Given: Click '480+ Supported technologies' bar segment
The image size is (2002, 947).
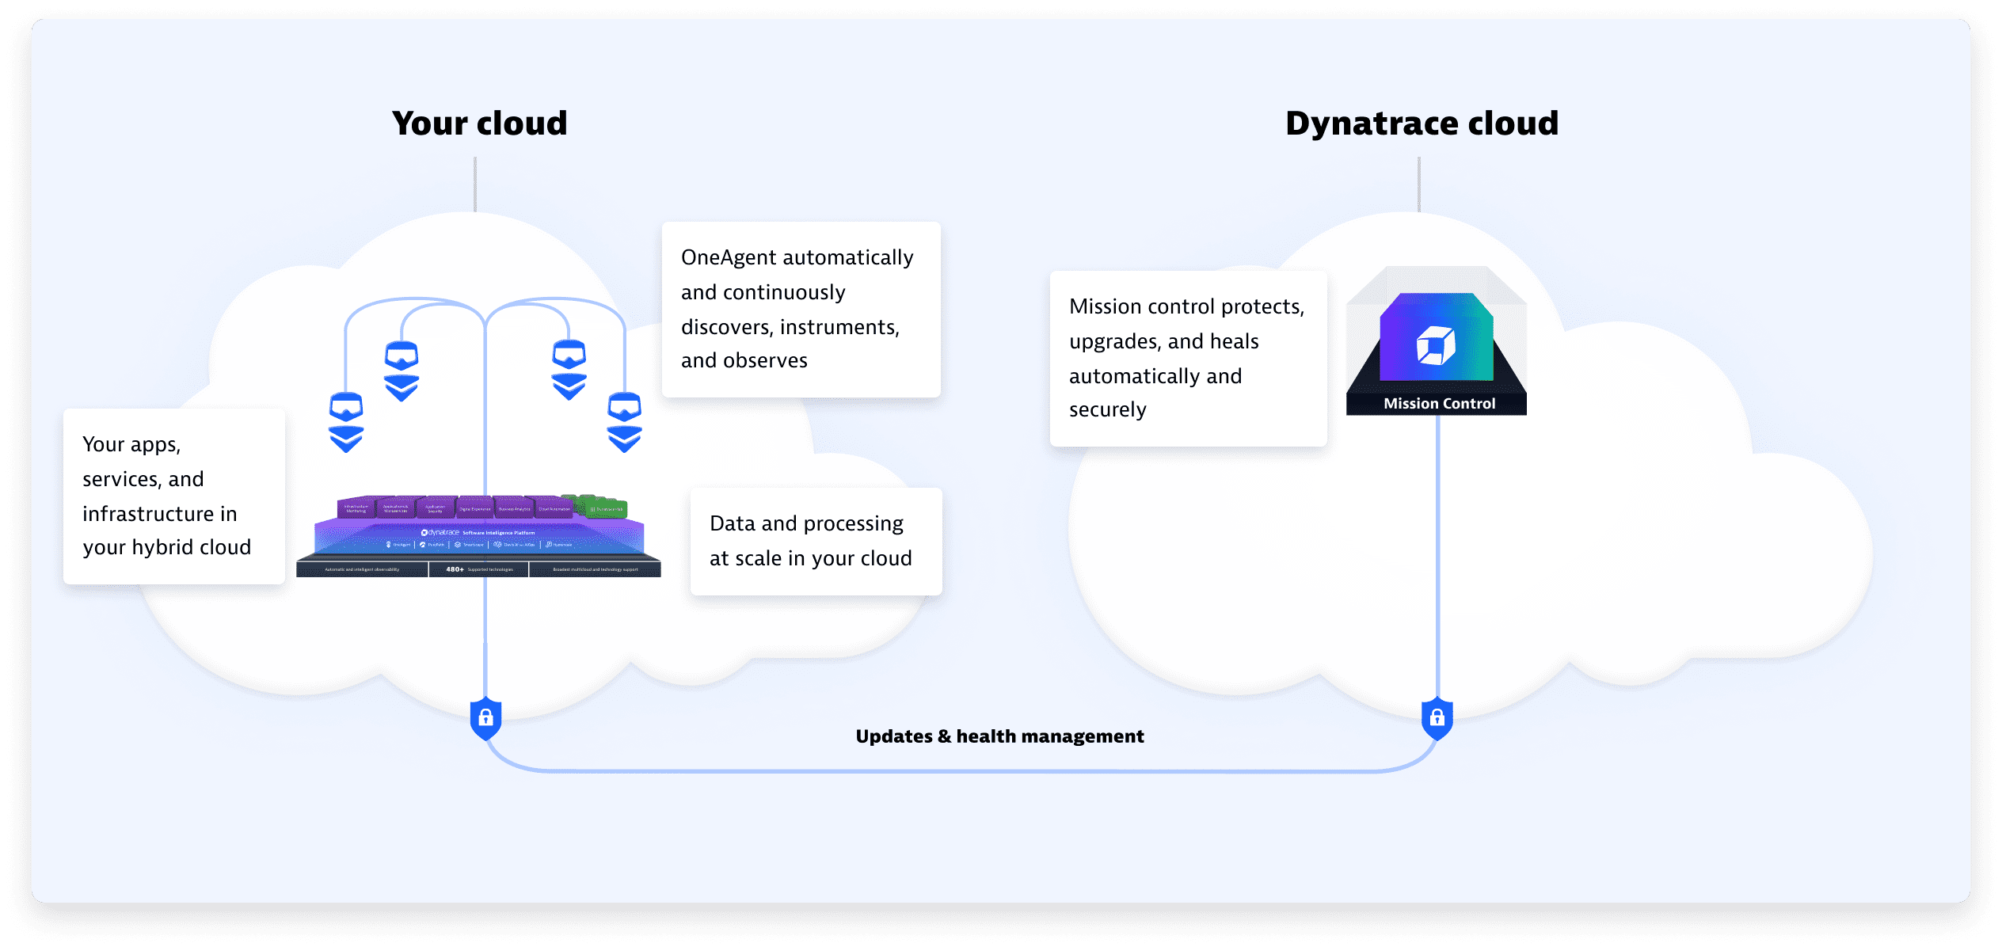Looking at the screenshot, I should 478,569.
